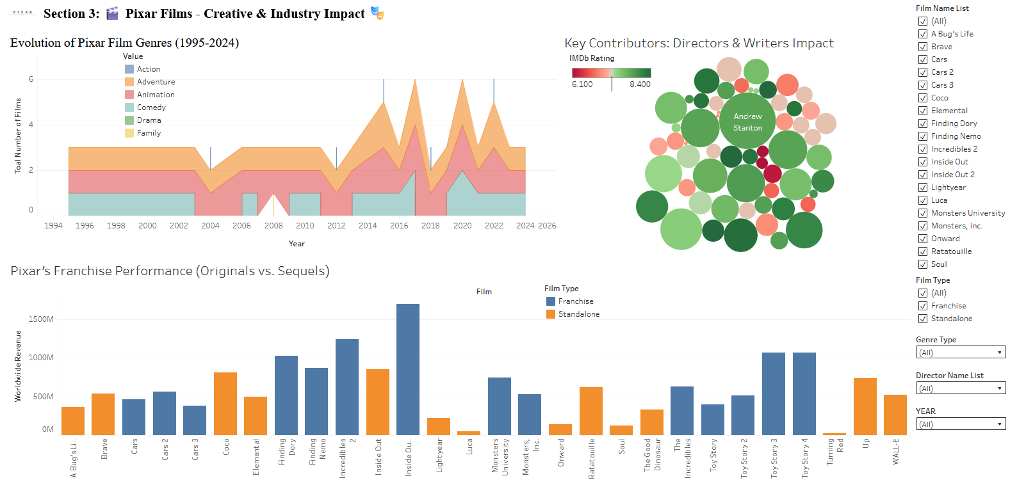Uncheck the Franchise film type checkbox
1026x485 pixels.
[923, 306]
